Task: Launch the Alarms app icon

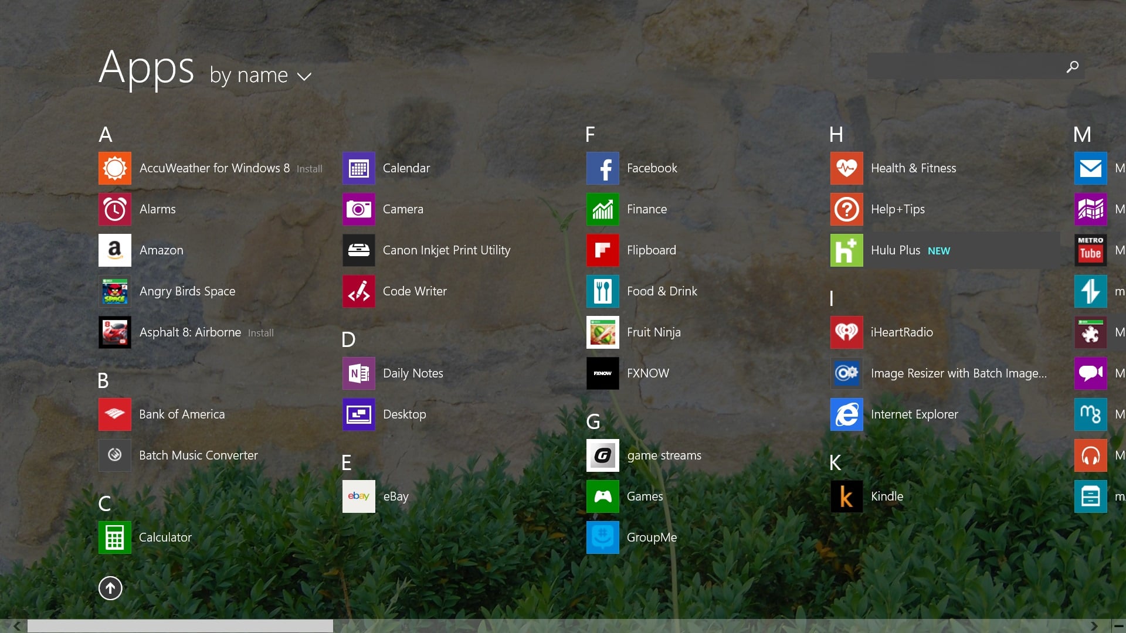Action: 115,209
